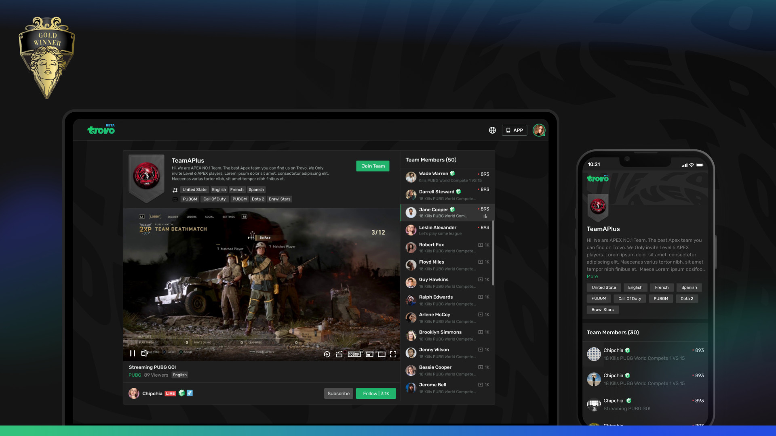776x436 pixels.
Task: Click the Follow 3.1K button
Action: 375,394
